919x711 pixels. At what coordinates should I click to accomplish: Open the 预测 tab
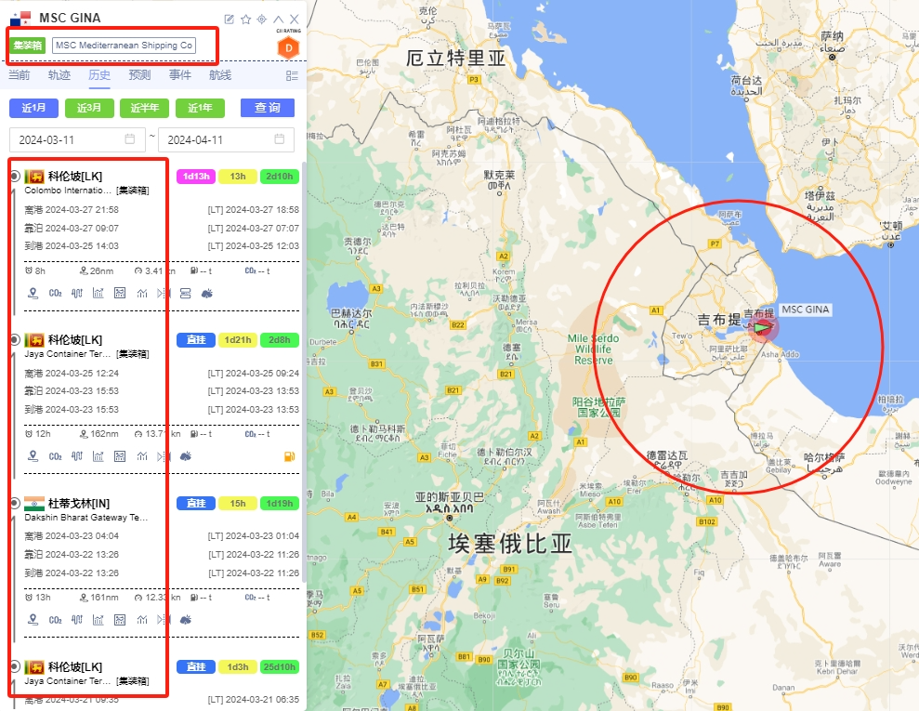pos(139,75)
